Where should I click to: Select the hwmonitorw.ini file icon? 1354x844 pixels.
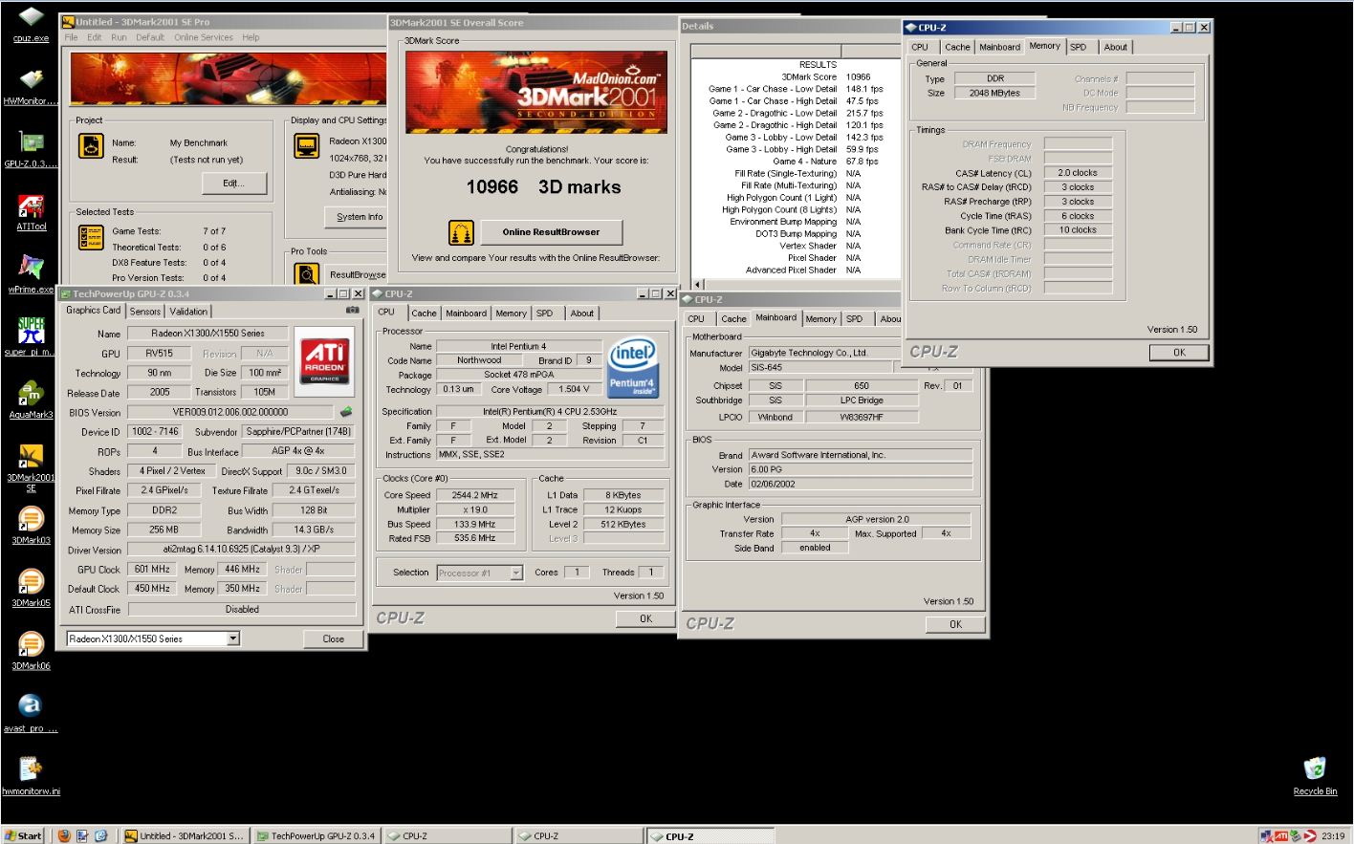pyautogui.click(x=31, y=776)
